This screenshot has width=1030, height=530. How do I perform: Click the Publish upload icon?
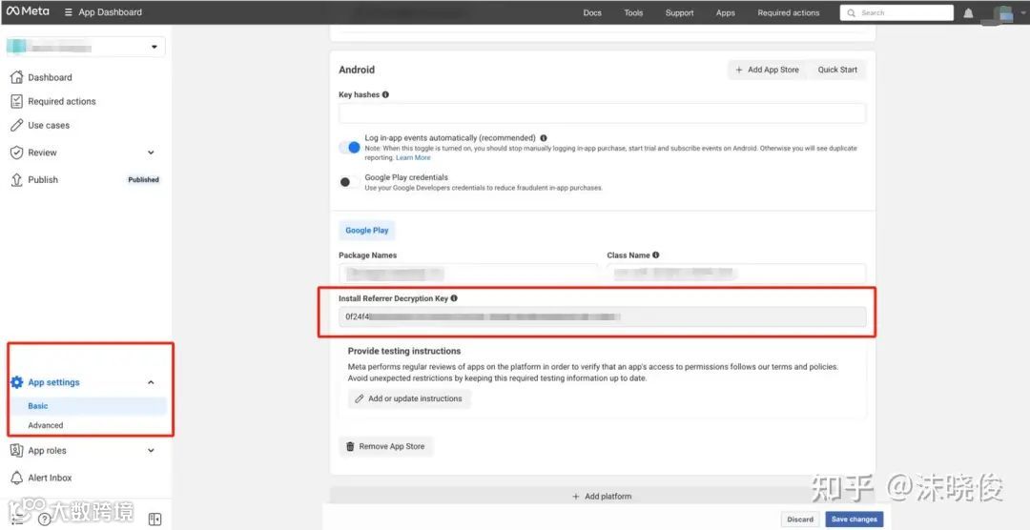click(x=17, y=179)
